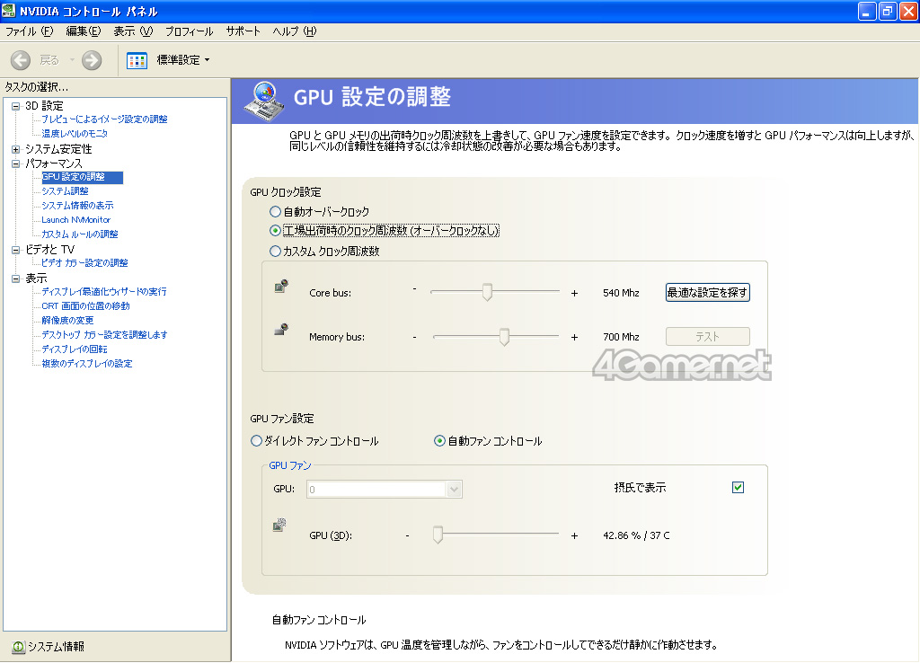Viewport: 920px width, 663px height.
Task: Open the プロファイル menu
Action: 189,31
